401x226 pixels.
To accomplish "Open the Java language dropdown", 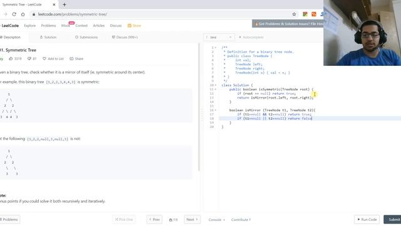I will point(219,37).
